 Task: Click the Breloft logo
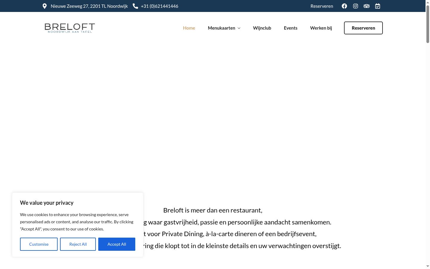point(70,28)
